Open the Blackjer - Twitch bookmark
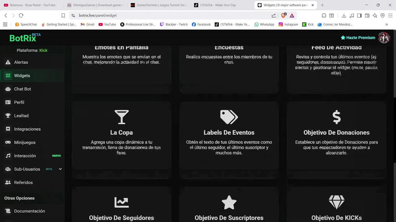Image resolution: width=396 pixels, height=222 pixels. 174,24
